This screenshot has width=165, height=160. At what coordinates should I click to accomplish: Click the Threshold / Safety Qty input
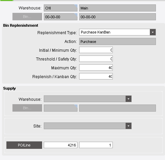(96, 59)
